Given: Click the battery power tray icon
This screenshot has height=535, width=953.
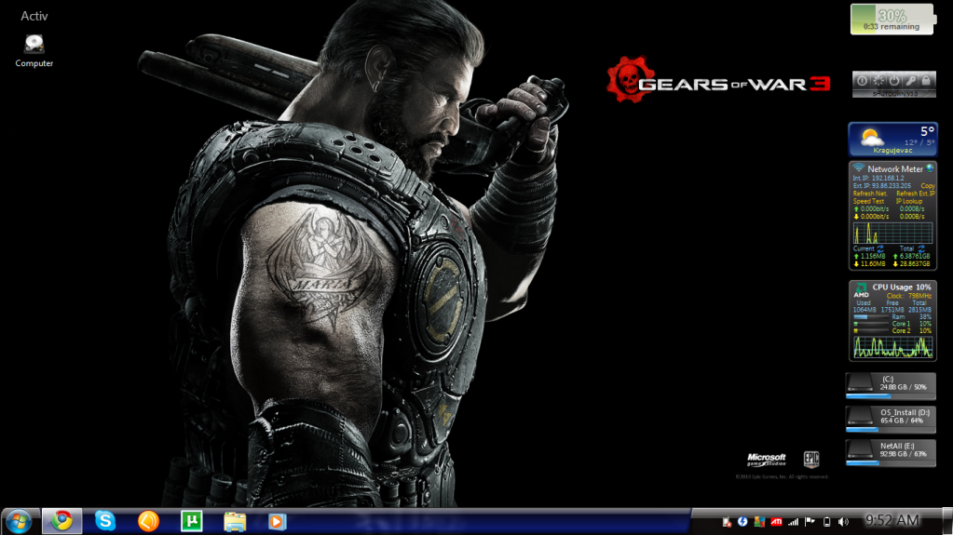Looking at the screenshot, I should (x=826, y=522).
